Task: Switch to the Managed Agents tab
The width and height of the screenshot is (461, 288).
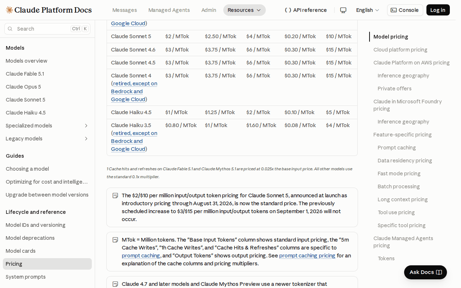Action: (x=169, y=10)
